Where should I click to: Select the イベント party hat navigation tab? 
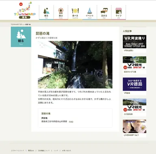pos(90,13)
